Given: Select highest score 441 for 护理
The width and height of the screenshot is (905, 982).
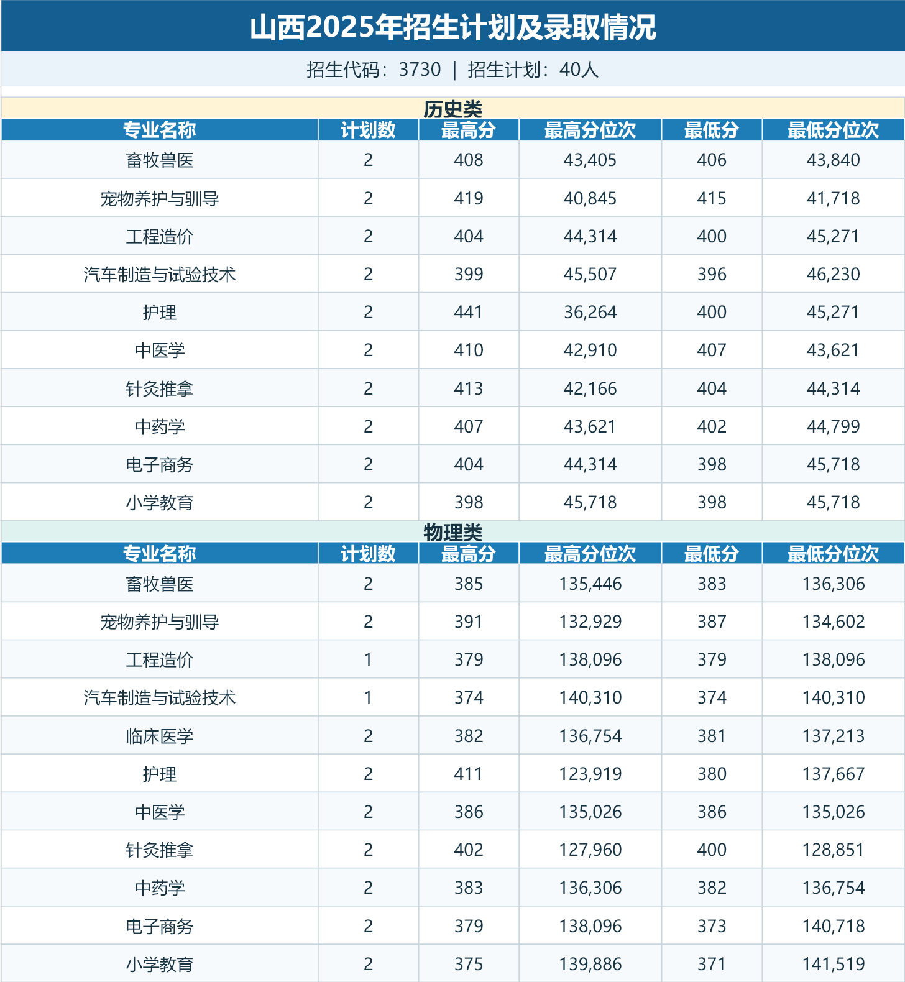Looking at the screenshot, I should 469,312.
